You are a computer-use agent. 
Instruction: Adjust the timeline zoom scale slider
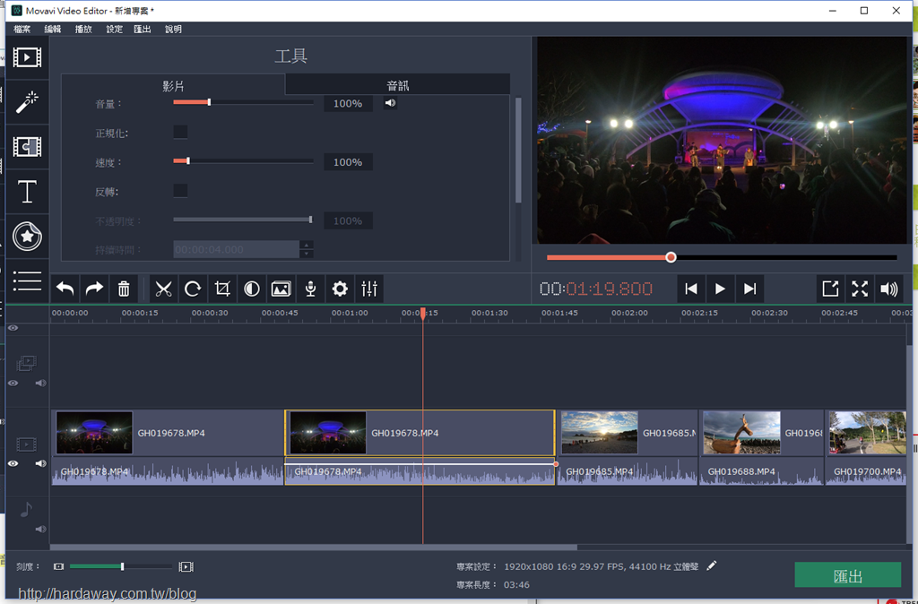point(122,566)
